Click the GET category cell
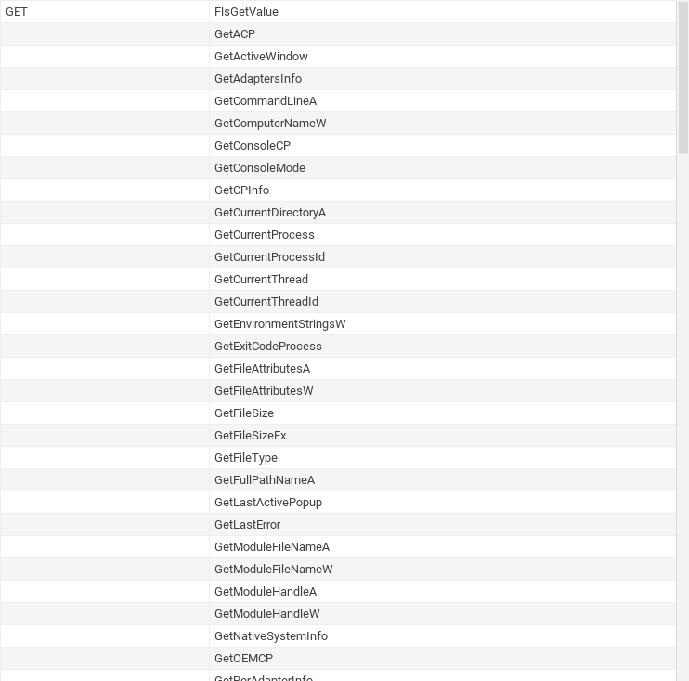 [105, 12]
